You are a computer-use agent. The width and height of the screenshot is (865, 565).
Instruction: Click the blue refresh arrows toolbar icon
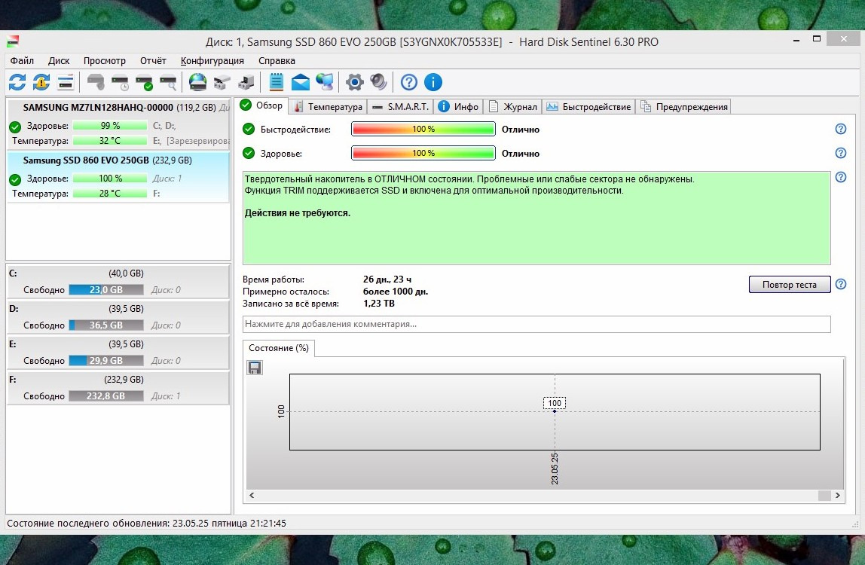click(x=17, y=82)
